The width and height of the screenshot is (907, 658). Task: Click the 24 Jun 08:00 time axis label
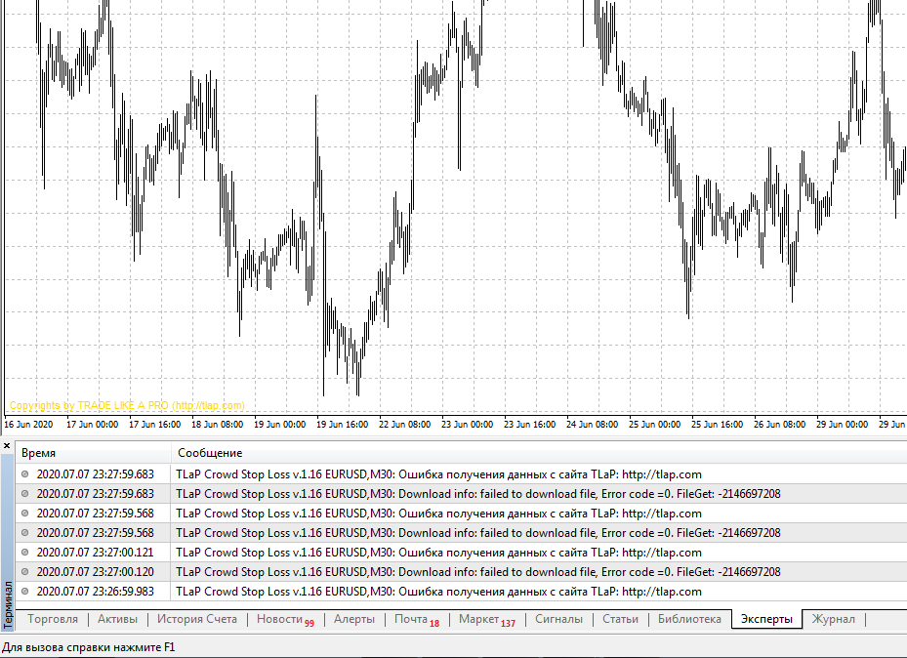pos(592,425)
